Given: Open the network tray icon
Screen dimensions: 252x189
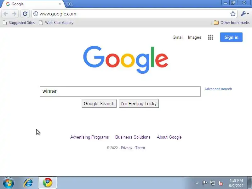Looking at the screenshot, I should [x=212, y=183].
